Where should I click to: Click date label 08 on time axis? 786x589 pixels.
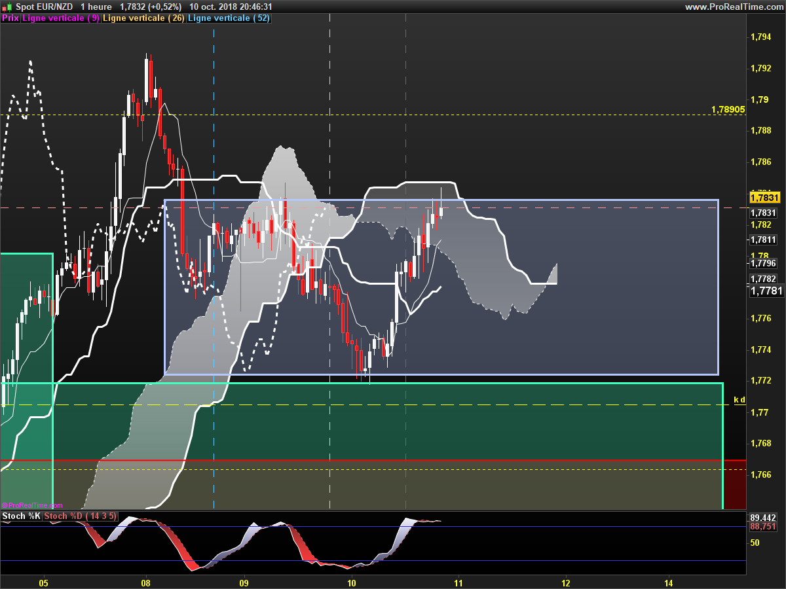pos(145,582)
